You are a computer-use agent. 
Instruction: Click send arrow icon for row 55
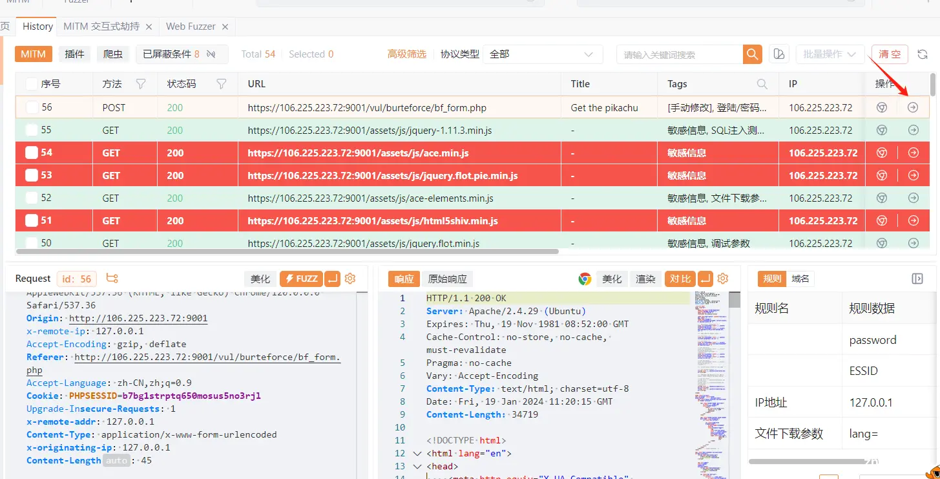point(913,130)
